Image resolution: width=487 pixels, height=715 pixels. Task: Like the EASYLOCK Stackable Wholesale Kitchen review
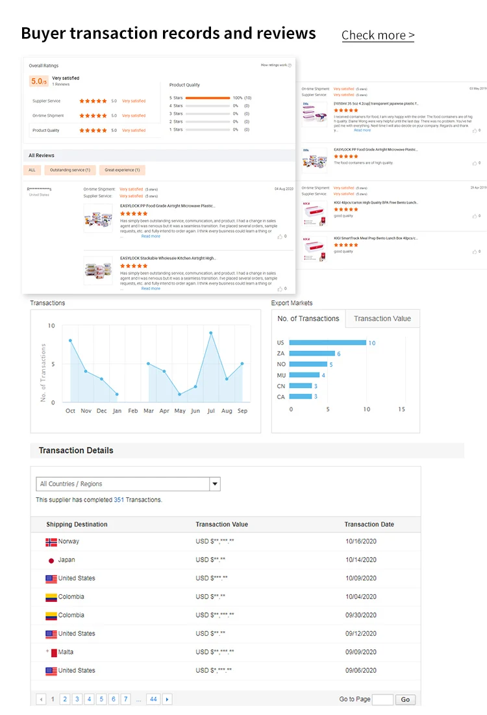click(x=280, y=289)
